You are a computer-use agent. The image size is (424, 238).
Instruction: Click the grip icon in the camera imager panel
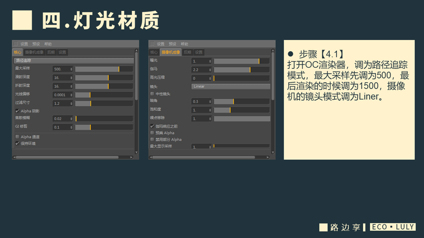pyautogui.click(x=152, y=44)
